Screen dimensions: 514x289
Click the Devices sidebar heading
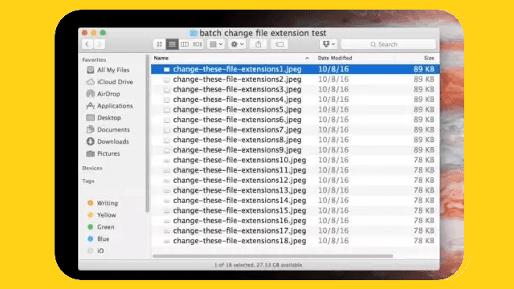[x=92, y=168]
